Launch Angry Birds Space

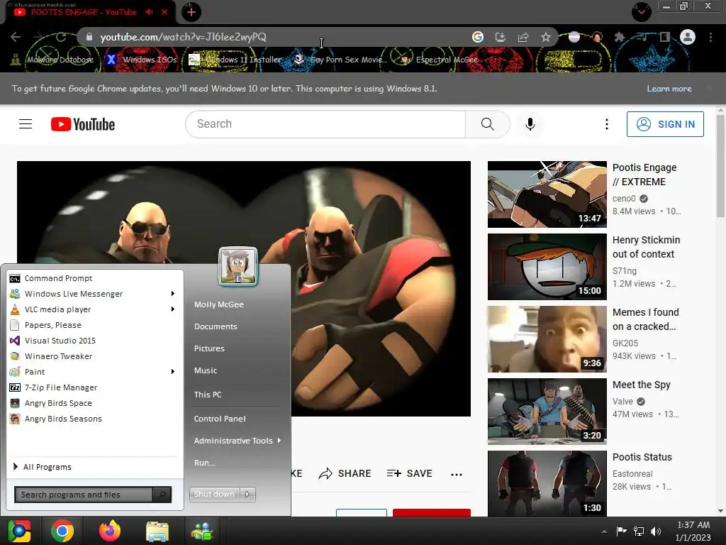(x=95, y=403)
